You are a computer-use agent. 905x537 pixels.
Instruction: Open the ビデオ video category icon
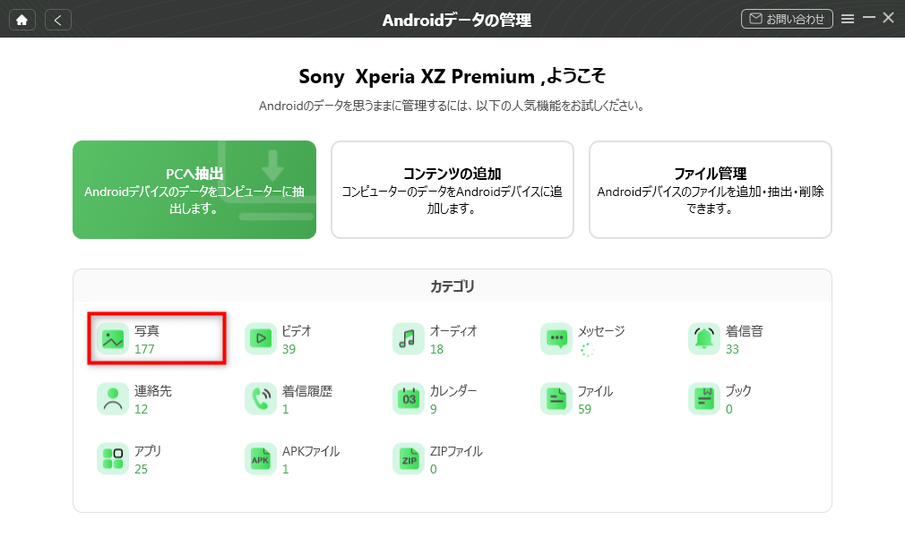[261, 338]
